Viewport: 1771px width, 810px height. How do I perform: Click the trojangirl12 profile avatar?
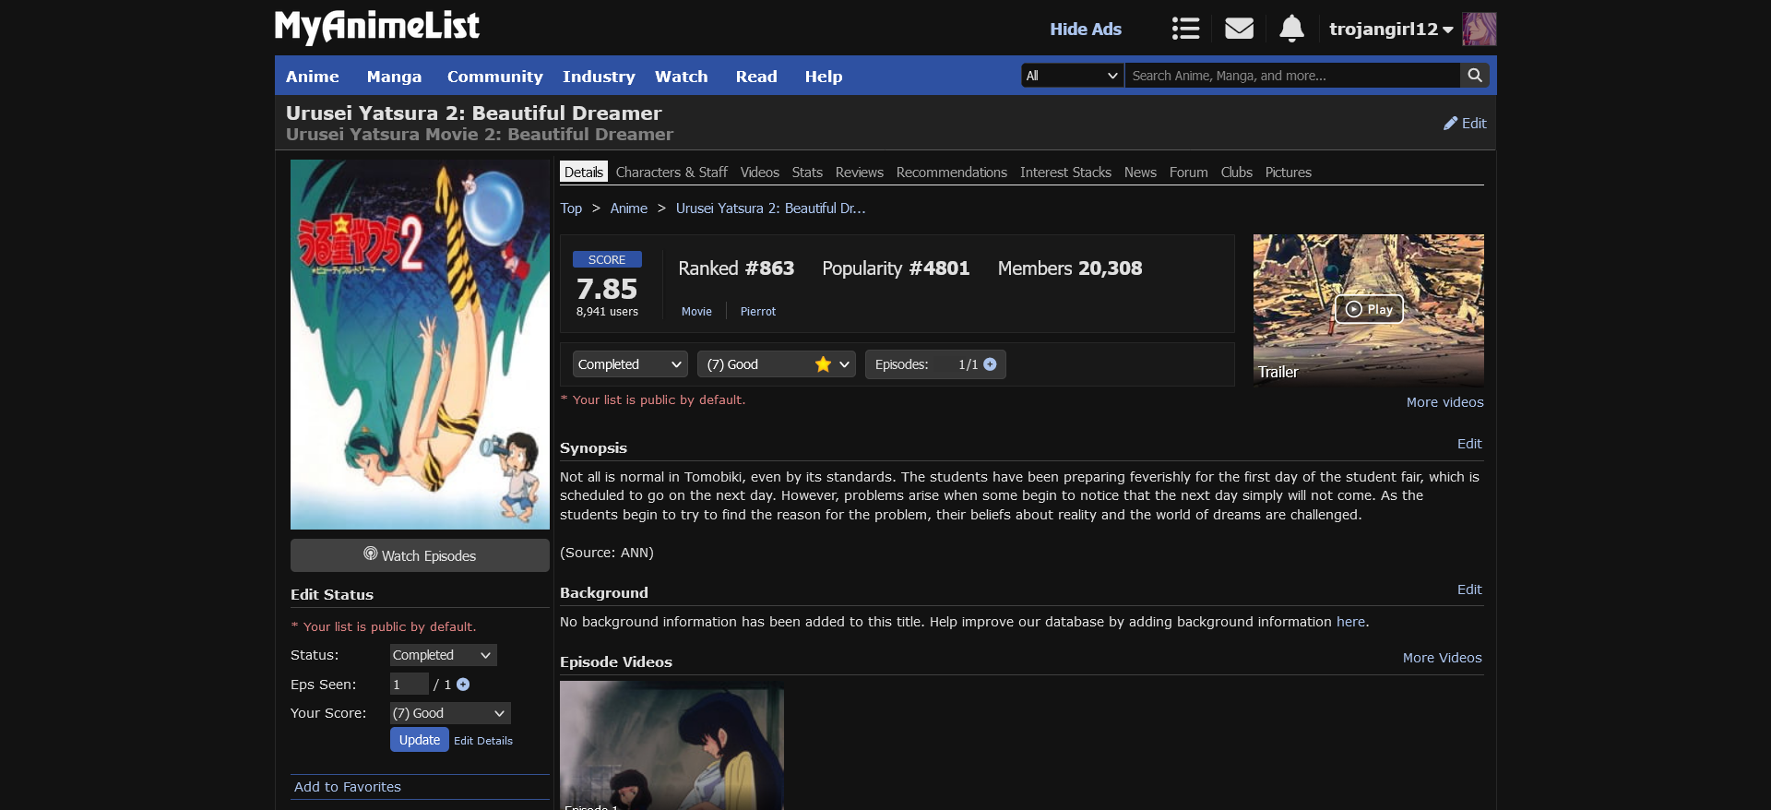pos(1479,29)
